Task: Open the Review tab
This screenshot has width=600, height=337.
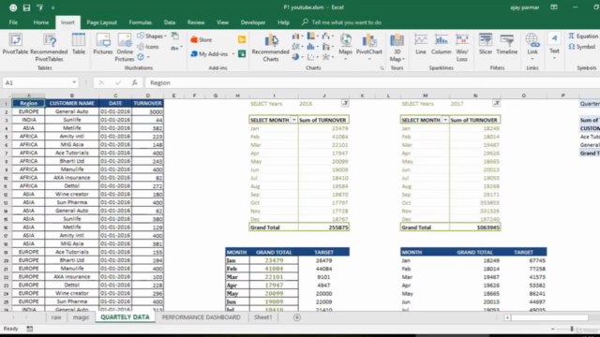Action: tap(196, 22)
